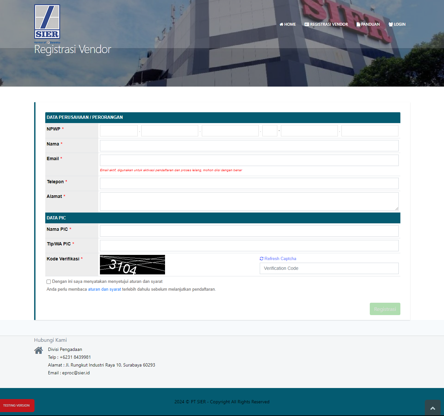Image resolution: width=444 pixels, height=416 pixels.
Task: Focus the Nama PIC input field
Action: pos(249,231)
